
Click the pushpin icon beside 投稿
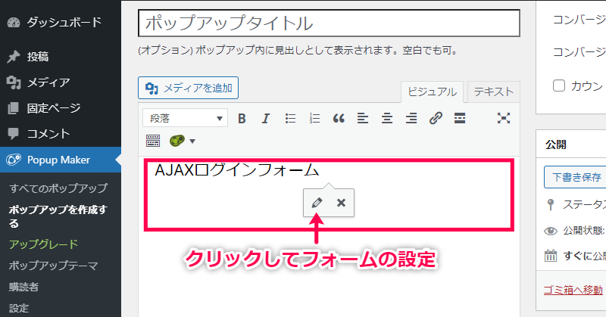[14, 57]
